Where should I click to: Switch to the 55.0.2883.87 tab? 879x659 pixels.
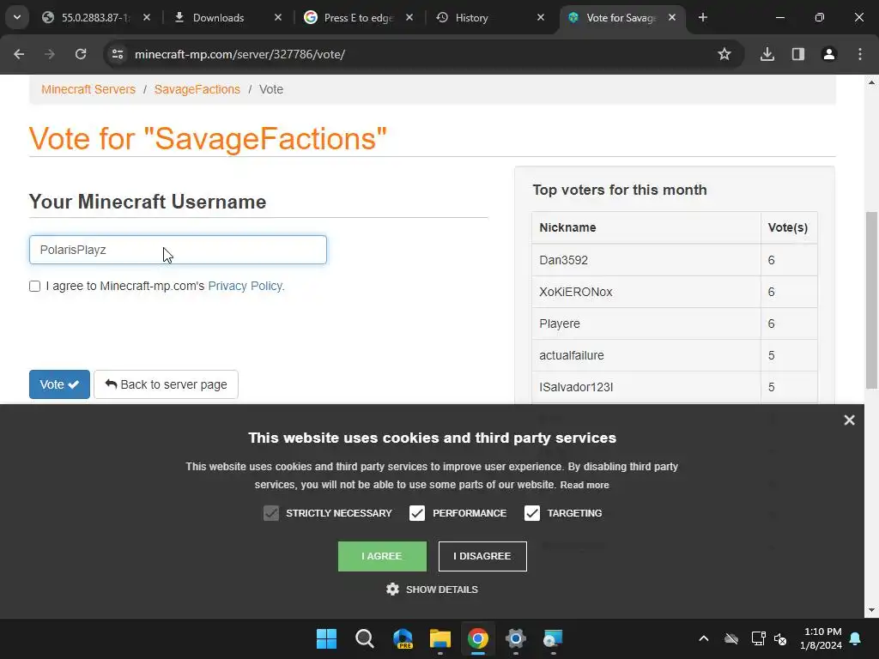(x=95, y=17)
